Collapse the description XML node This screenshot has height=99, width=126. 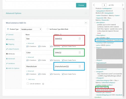[95, 23]
